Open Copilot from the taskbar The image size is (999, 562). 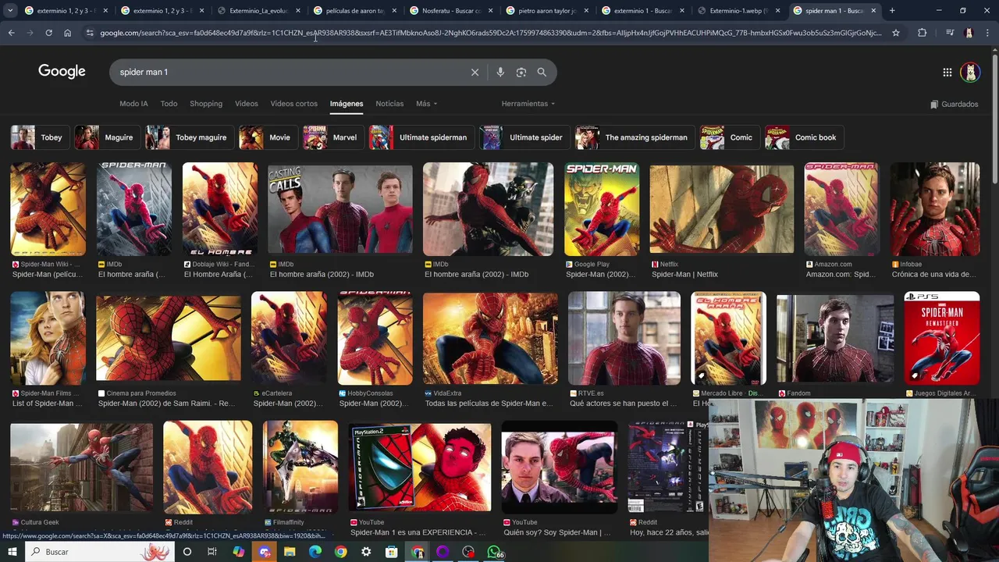point(239,552)
